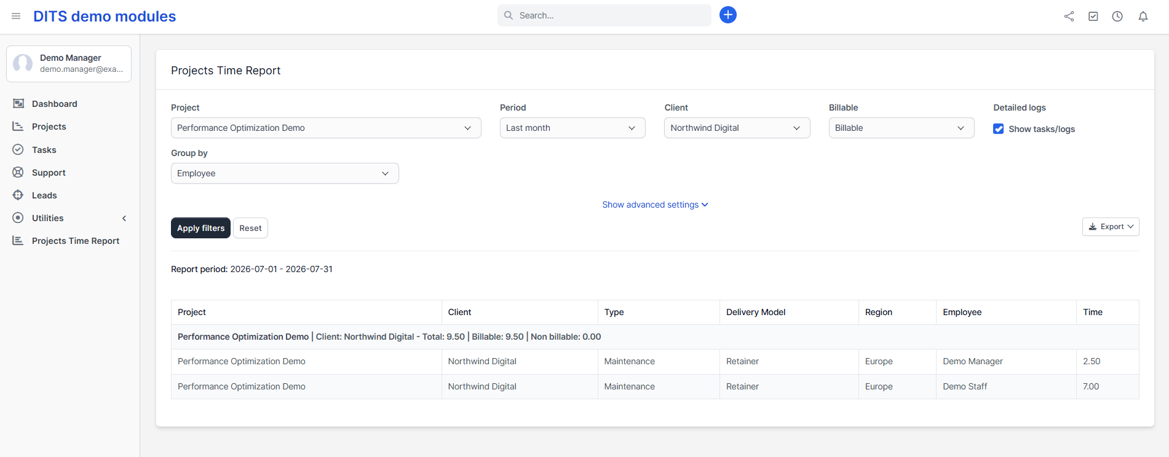Open the Project dropdown

pyautogui.click(x=326, y=128)
